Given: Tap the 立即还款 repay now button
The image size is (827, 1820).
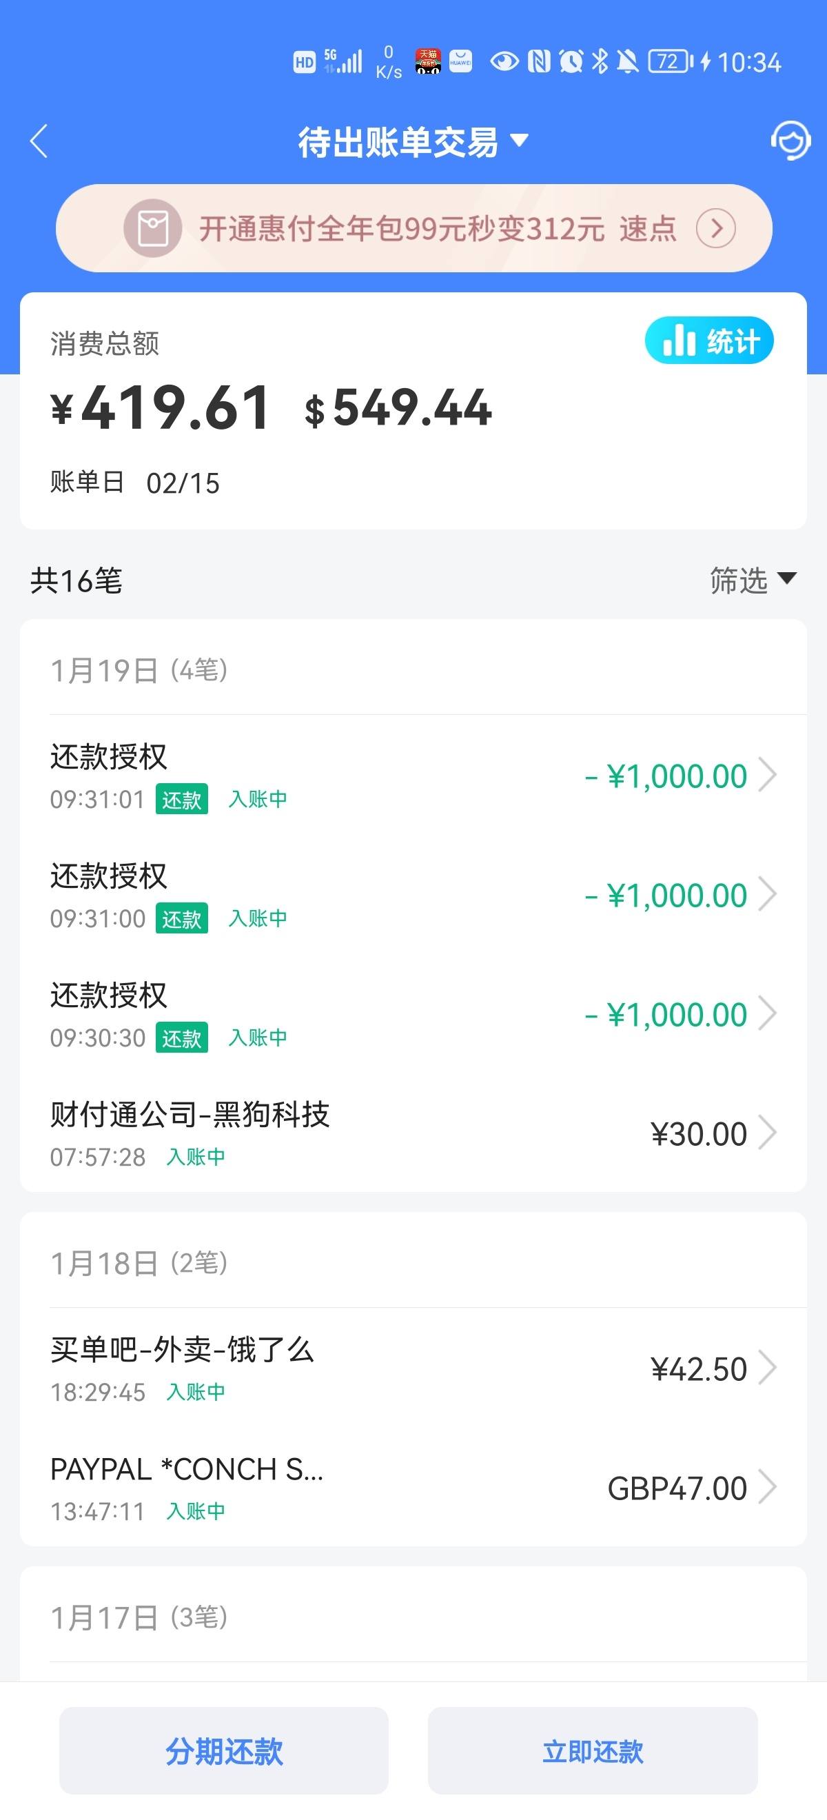Looking at the screenshot, I should (x=593, y=1751).
